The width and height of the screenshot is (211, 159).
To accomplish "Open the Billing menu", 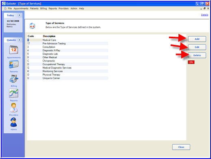I will pyautogui.click(x=44, y=9).
